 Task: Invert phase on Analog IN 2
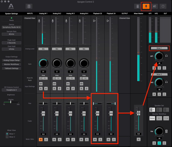[x=59, y=88]
